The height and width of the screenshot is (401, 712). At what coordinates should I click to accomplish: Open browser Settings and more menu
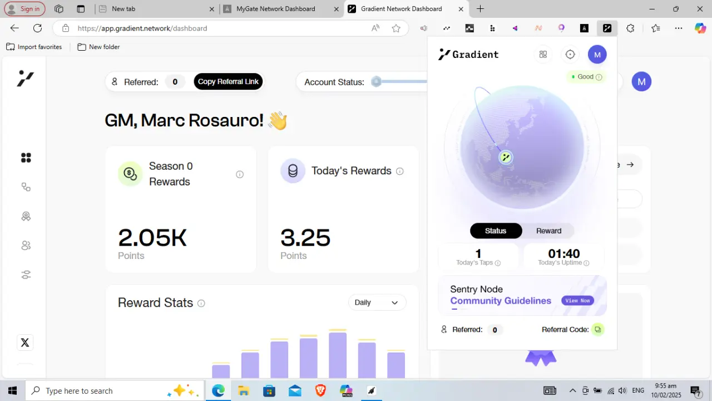click(x=679, y=28)
